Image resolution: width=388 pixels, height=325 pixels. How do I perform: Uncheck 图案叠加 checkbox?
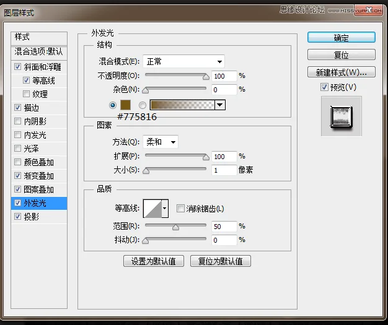tap(17, 189)
